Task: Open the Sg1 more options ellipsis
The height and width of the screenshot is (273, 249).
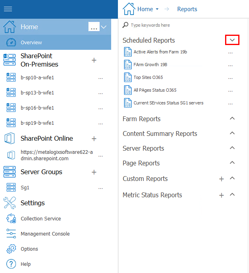Action: point(100,189)
